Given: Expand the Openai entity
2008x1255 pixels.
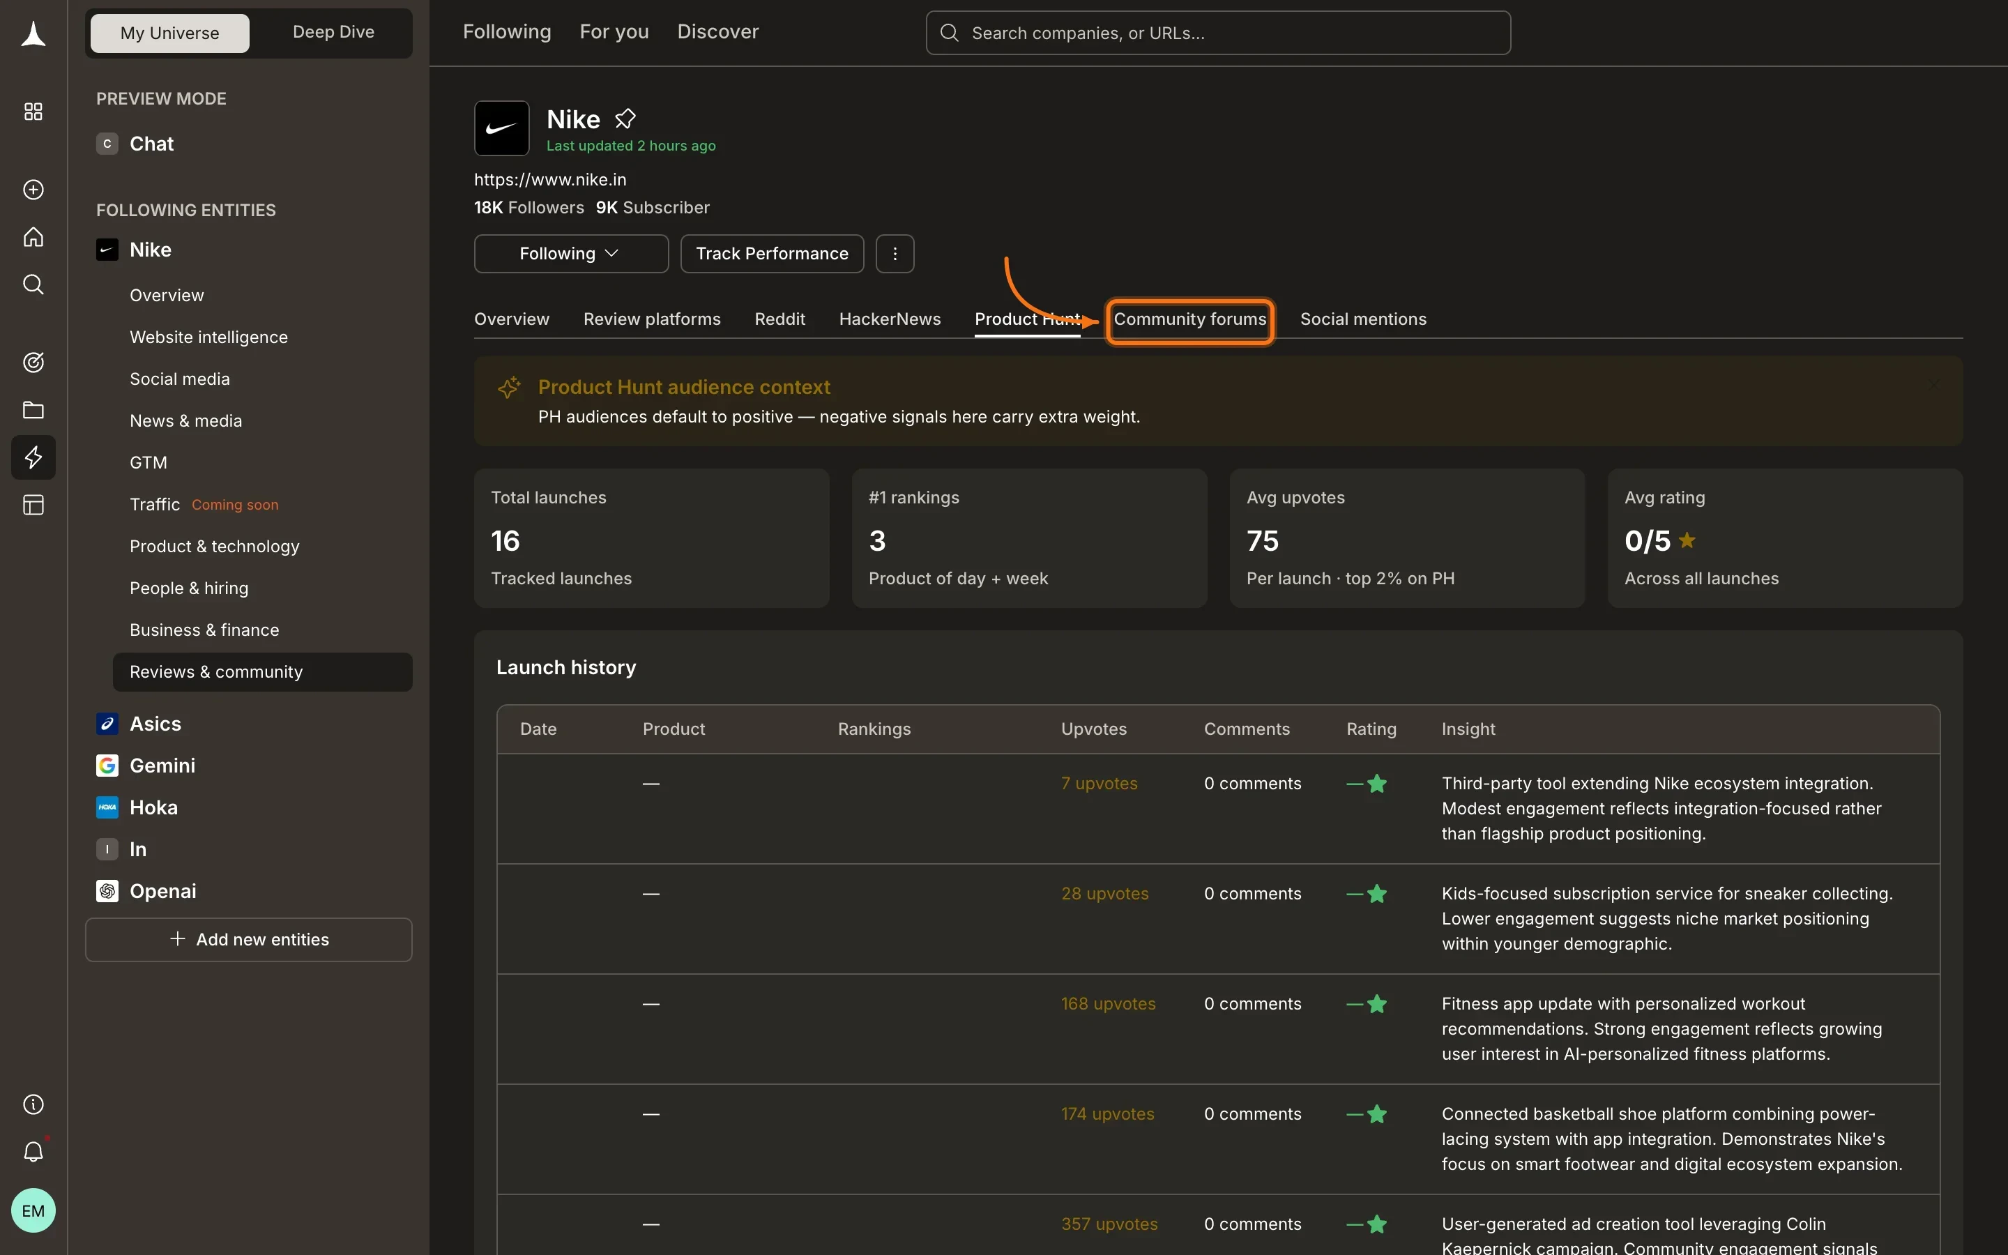Looking at the screenshot, I should point(162,892).
